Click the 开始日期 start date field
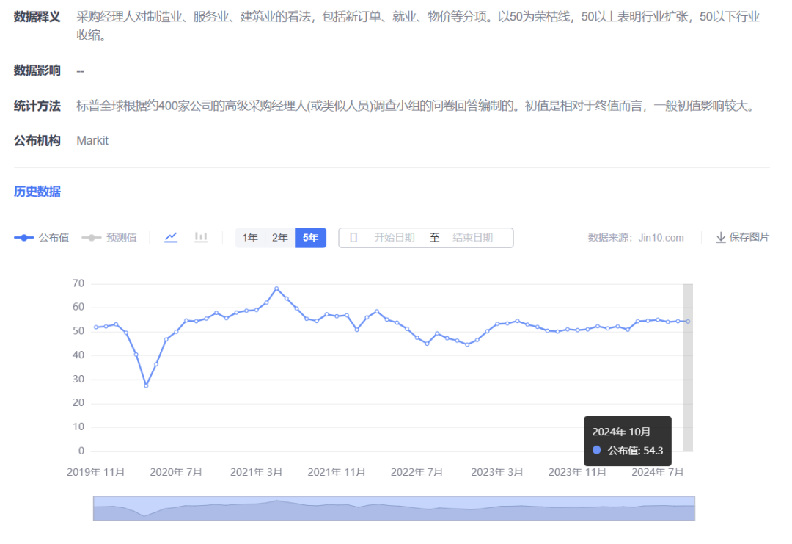This screenshot has height=544, width=792. coord(394,238)
